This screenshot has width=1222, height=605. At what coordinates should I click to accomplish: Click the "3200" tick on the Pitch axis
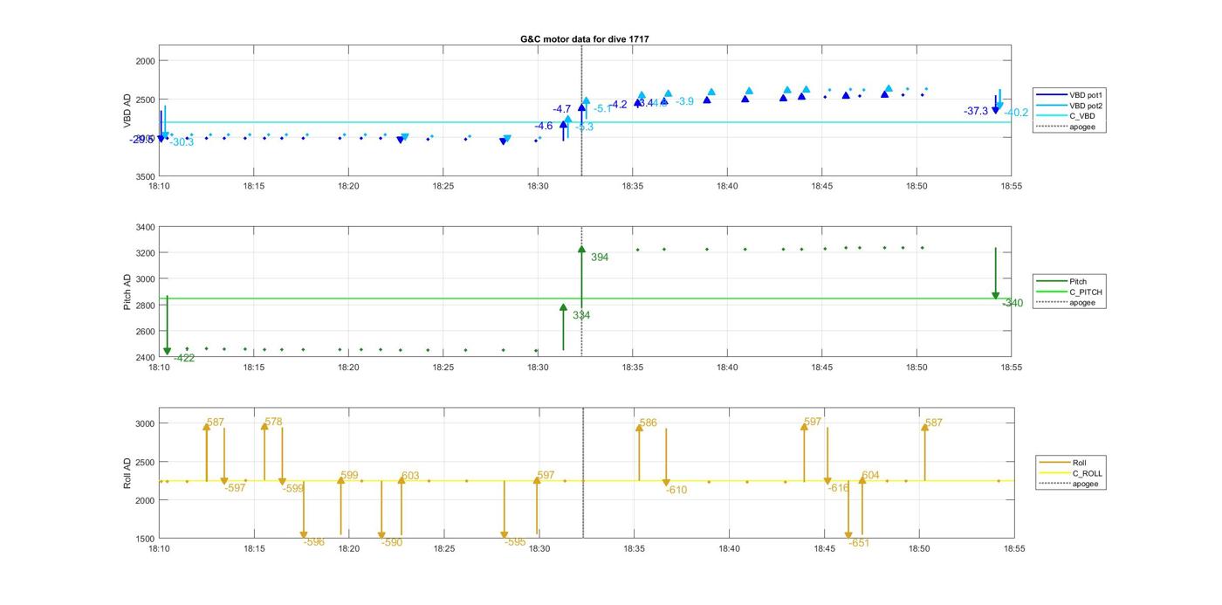click(x=144, y=253)
